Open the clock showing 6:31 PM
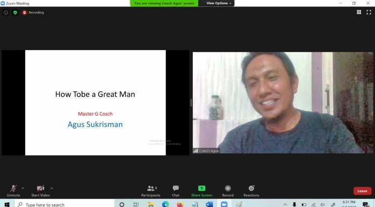The image size is (375, 207). point(349,204)
